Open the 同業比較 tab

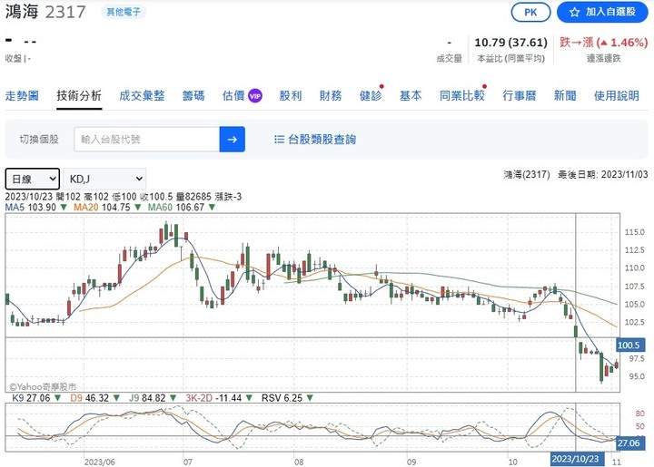click(x=462, y=96)
